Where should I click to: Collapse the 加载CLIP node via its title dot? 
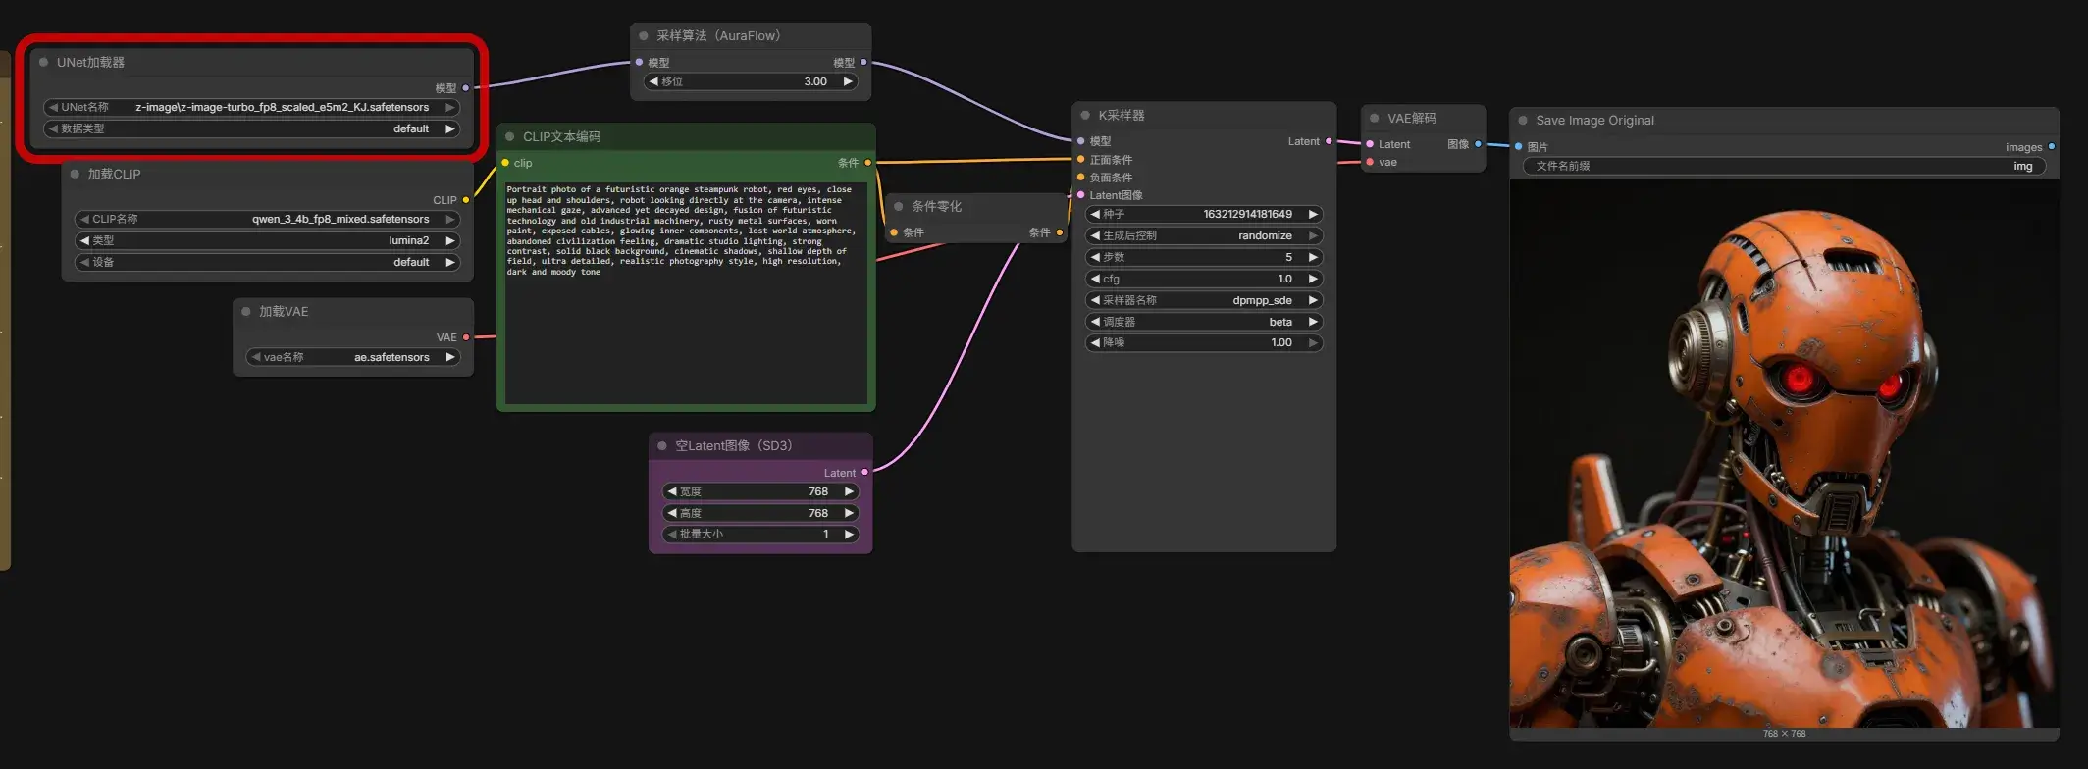(x=75, y=174)
